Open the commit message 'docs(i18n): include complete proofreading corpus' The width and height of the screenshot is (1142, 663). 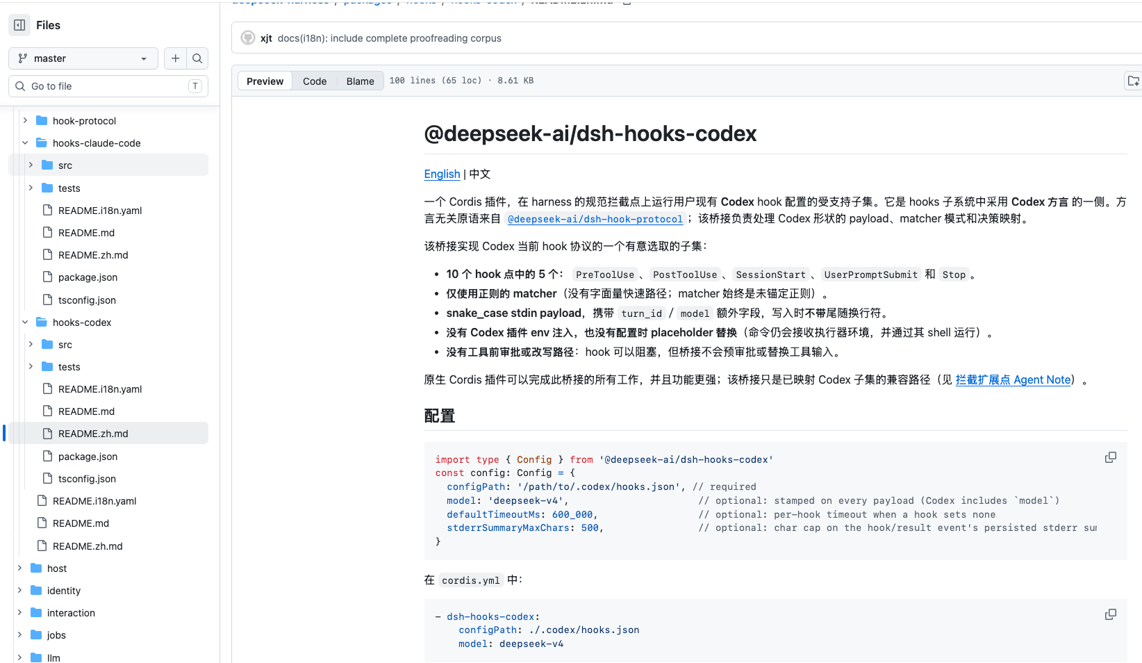389,38
